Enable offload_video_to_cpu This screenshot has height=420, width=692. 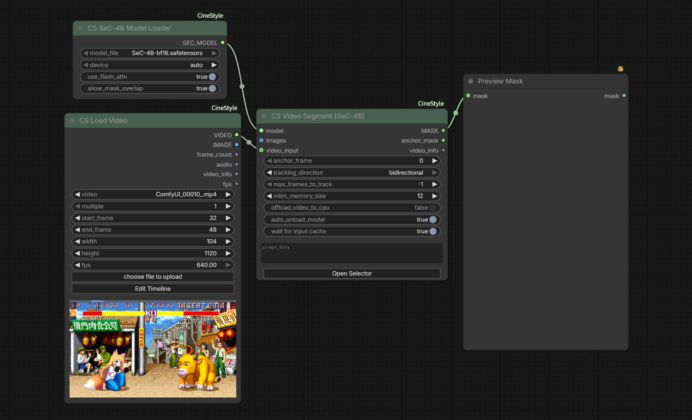click(433, 208)
